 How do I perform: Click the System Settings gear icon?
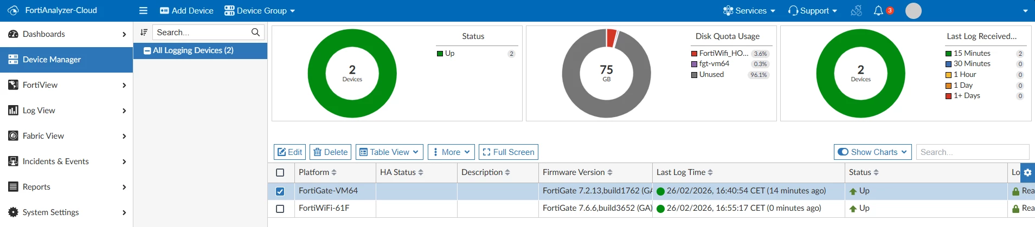tap(13, 212)
